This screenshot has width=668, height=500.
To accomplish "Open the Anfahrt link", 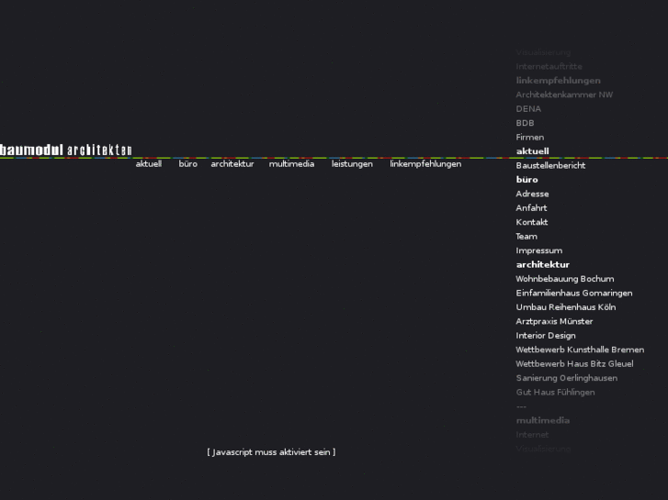I will (x=531, y=207).
